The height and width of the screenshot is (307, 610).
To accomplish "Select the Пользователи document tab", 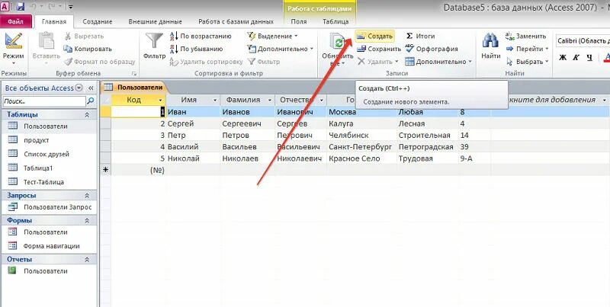I will (x=134, y=88).
